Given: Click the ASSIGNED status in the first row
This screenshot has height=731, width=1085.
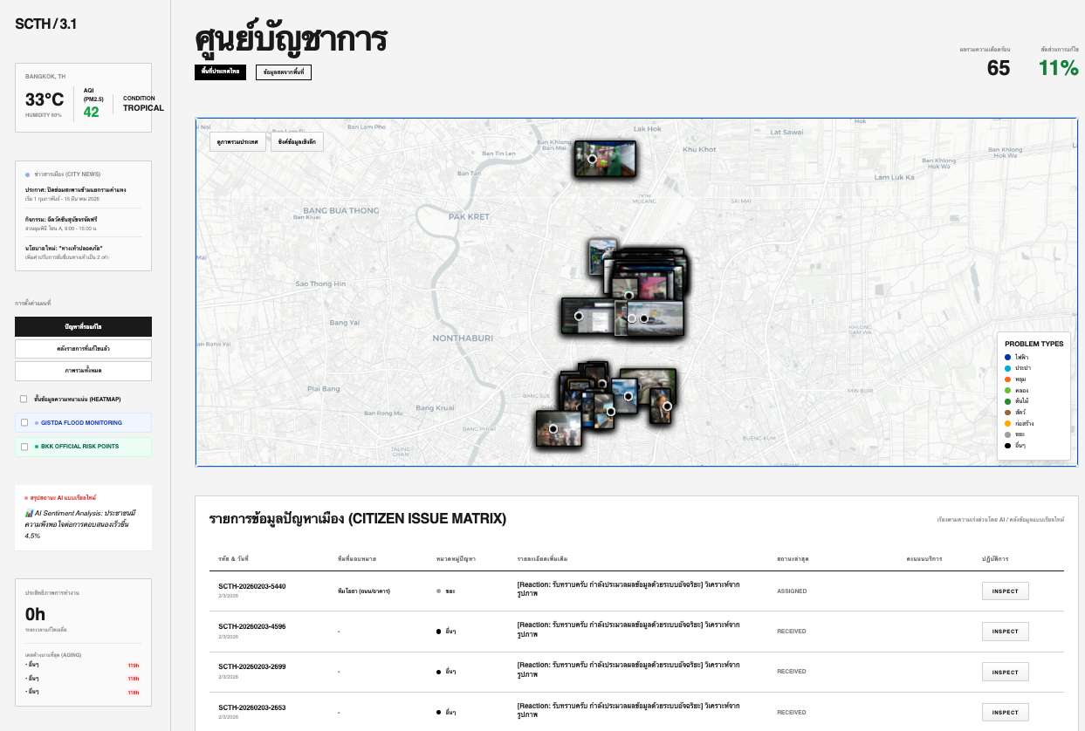Looking at the screenshot, I should (792, 591).
